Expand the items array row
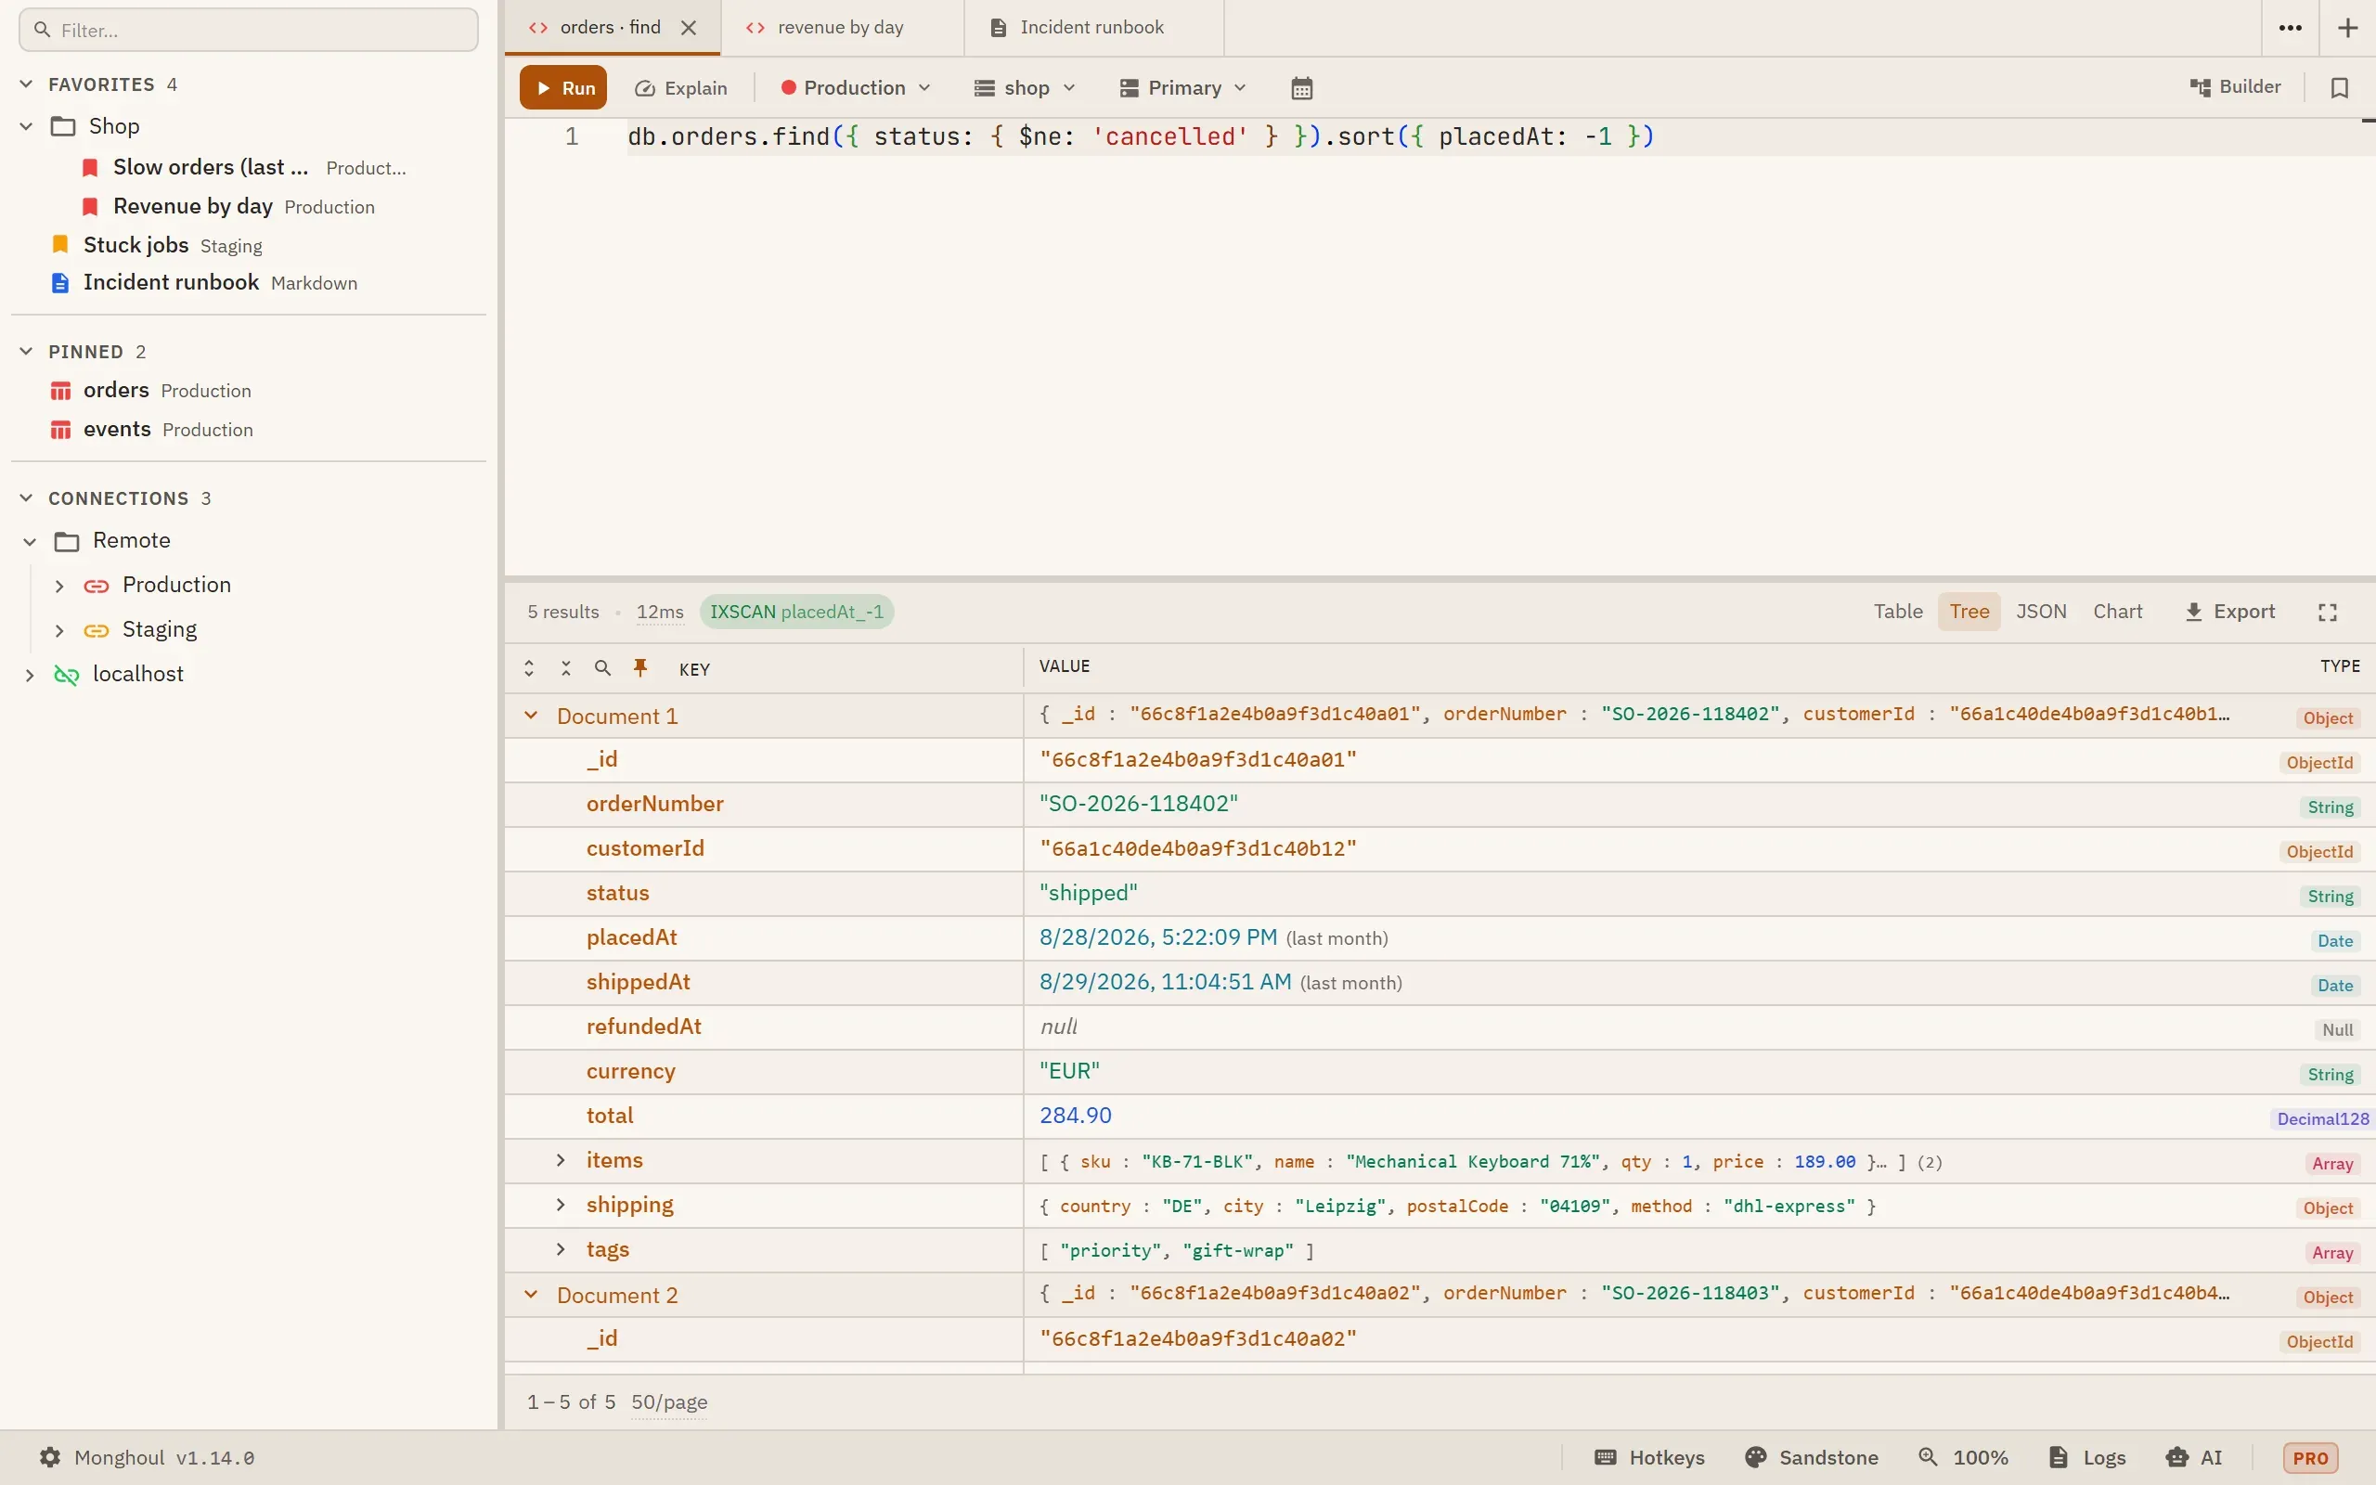The height and width of the screenshot is (1485, 2376). coord(561,1160)
